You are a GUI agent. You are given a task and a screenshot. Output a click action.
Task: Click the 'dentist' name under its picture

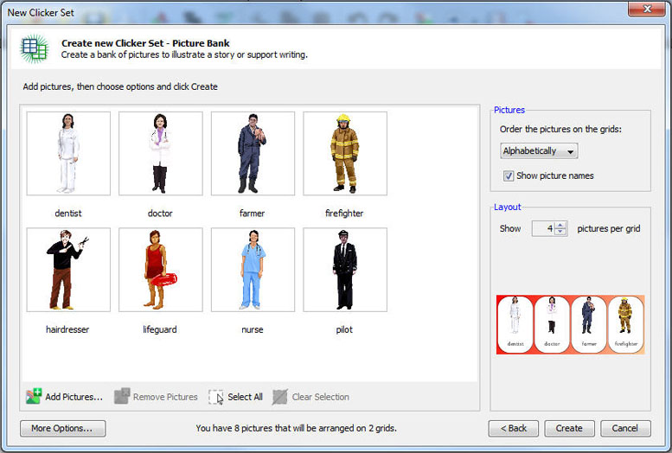(x=68, y=213)
